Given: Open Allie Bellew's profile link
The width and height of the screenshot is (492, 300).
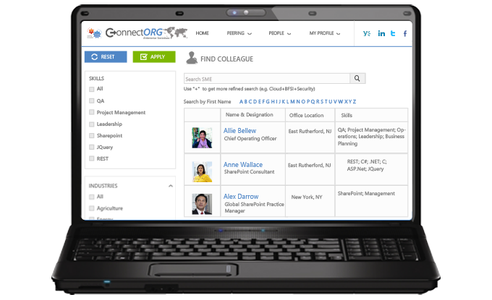Looking at the screenshot, I should [x=239, y=131].
